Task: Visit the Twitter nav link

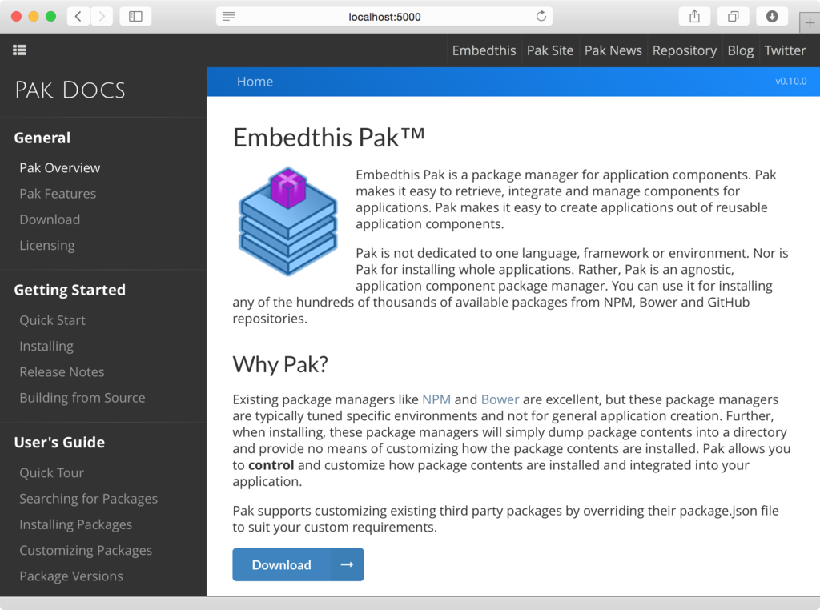Action: tap(785, 50)
